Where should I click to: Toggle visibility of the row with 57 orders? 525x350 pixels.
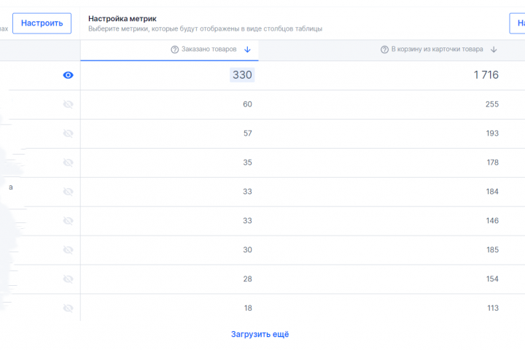click(69, 133)
